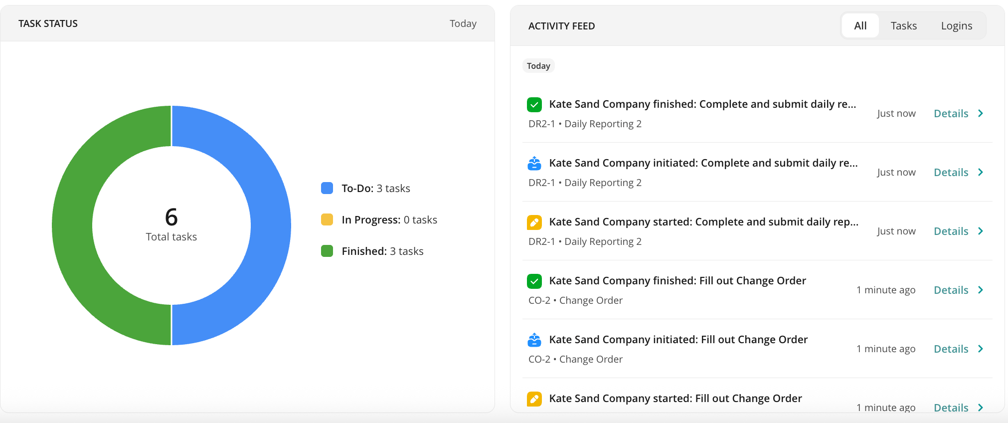Expand chevron for initiated daily report entry
The height and width of the screenshot is (423, 1008).
(980, 173)
